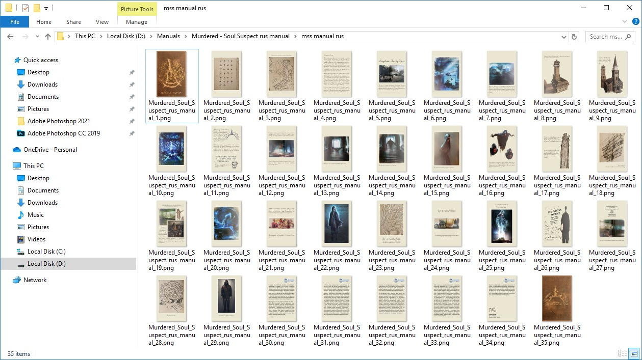
Task: Open Customize Quick Access Toolbar dropdown
Action: tap(46, 8)
